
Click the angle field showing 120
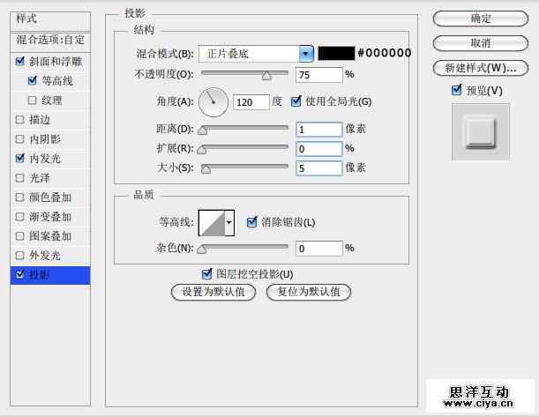(x=251, y=102)
